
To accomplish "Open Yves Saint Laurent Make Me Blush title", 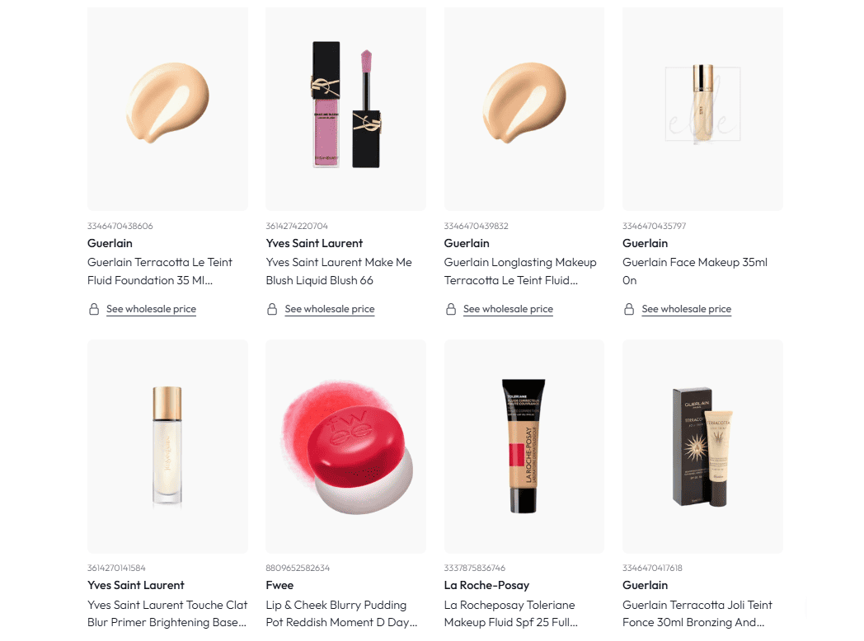I will [x=339, y=271].
